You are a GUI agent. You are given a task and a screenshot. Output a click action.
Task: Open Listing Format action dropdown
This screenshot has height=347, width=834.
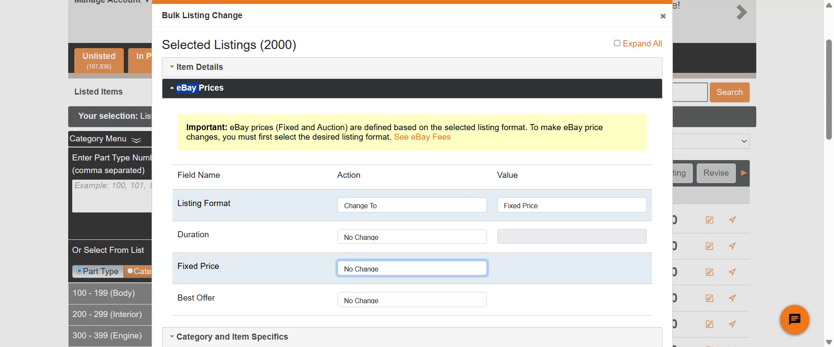412,205
